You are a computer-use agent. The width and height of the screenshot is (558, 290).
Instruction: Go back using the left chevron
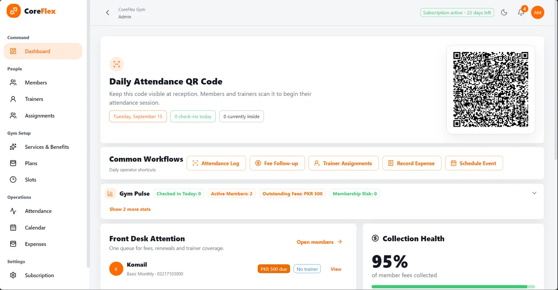(x=107, y=13)
